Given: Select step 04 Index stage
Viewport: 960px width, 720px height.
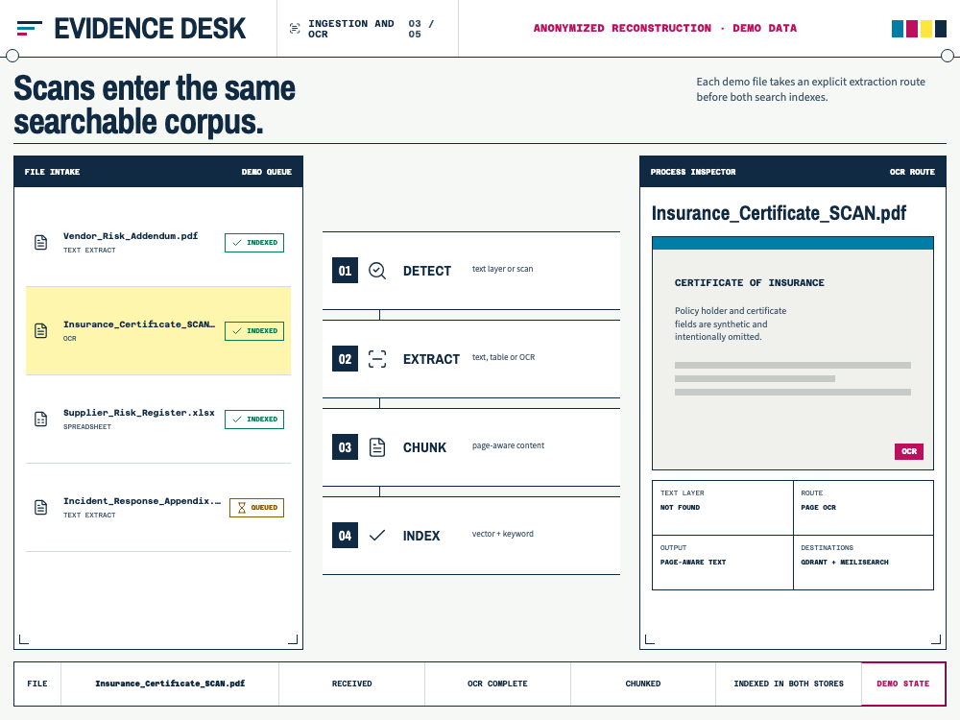Looking at the screenshot, I should (x=470, y=536).
